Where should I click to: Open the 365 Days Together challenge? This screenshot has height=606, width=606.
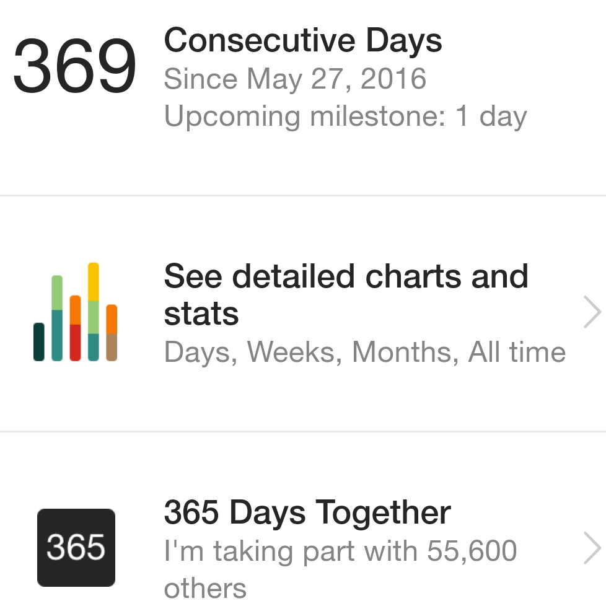[x=303, y=519]
